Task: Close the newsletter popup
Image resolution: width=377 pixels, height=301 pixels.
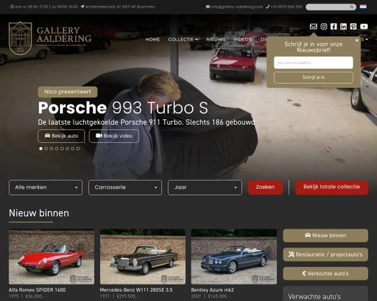Action: click(x=357, y=40)
